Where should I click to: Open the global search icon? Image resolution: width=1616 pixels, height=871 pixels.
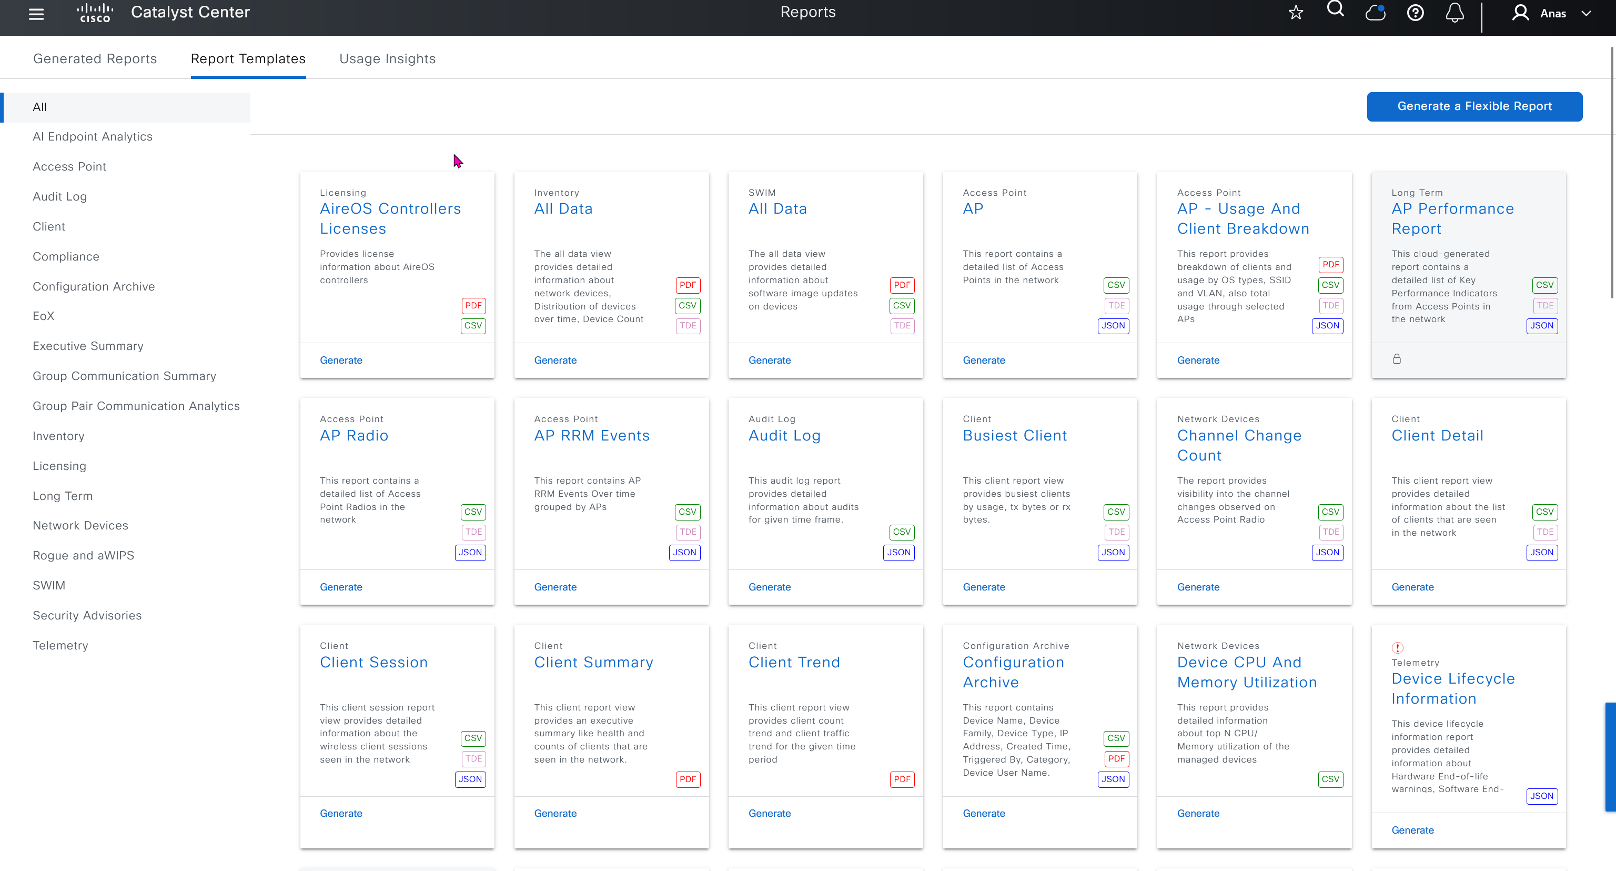(1335, 10)
